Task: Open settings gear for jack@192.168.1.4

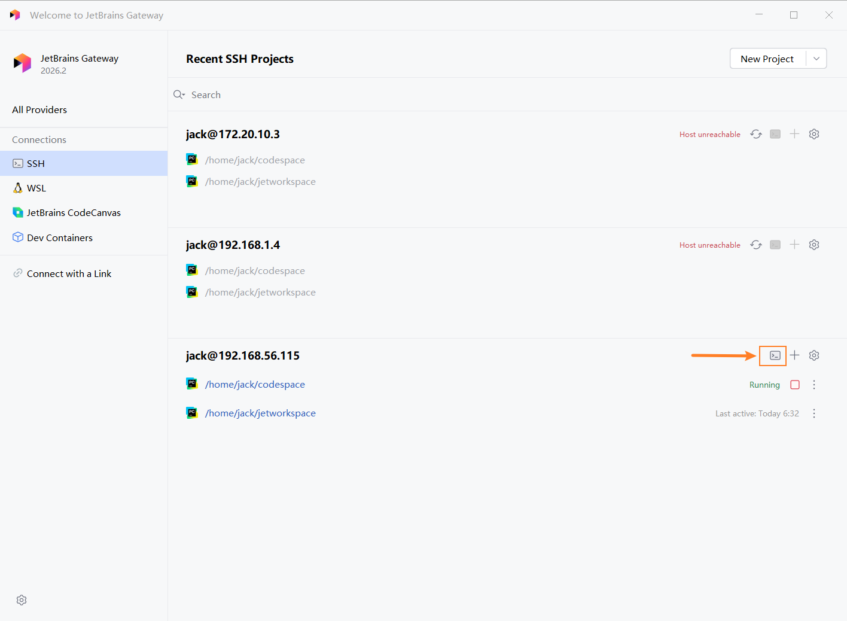Action: click(x=814, y=245)
